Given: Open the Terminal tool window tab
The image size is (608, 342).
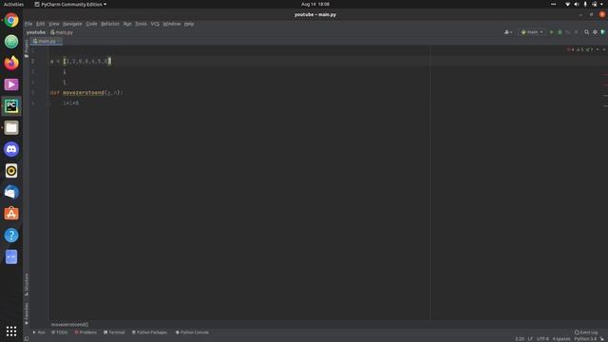Looking at the screenshot, I should point(114,332).
